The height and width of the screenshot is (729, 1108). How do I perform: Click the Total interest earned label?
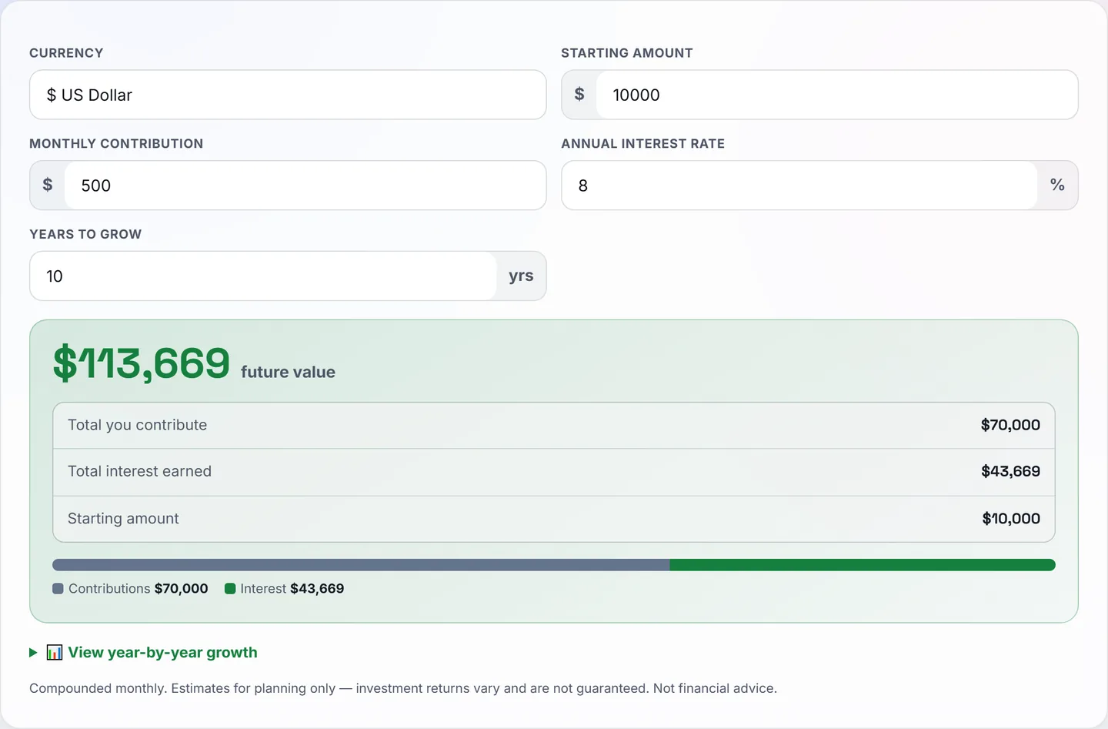tap(139, 471)
